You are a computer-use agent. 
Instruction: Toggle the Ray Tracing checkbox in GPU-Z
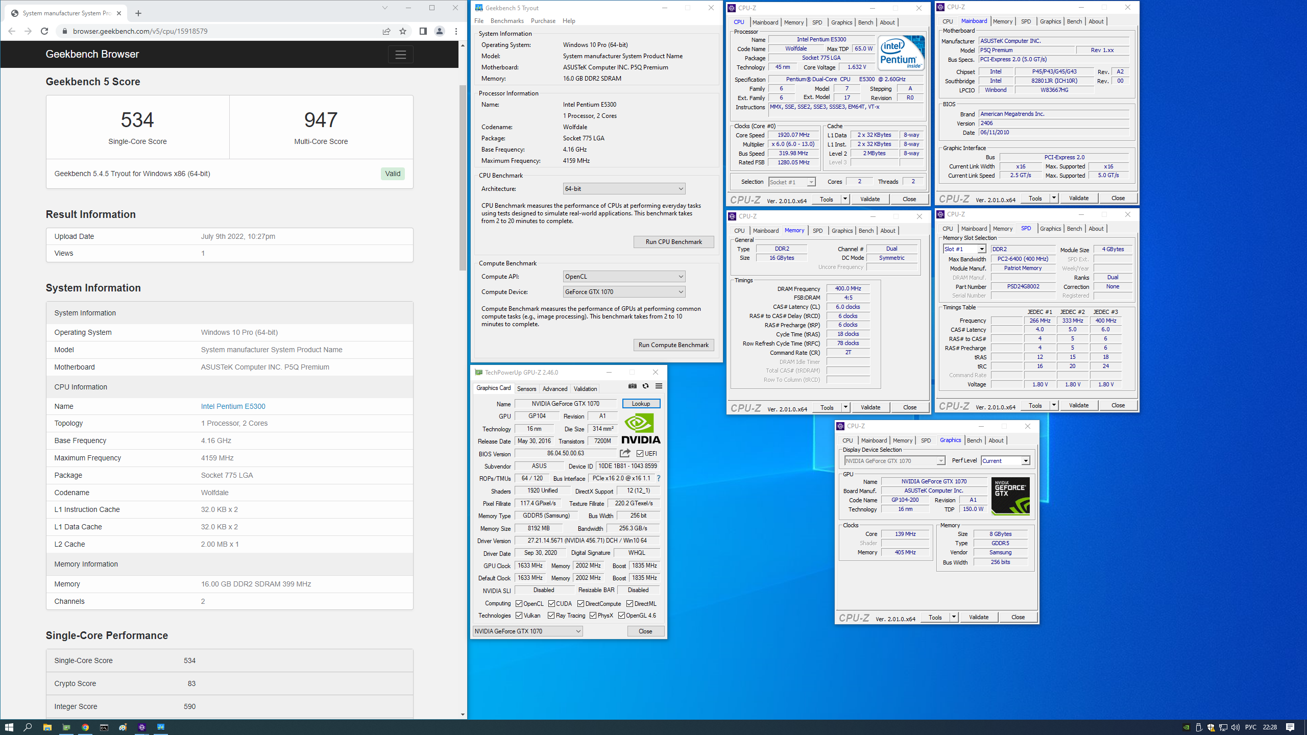551,616
